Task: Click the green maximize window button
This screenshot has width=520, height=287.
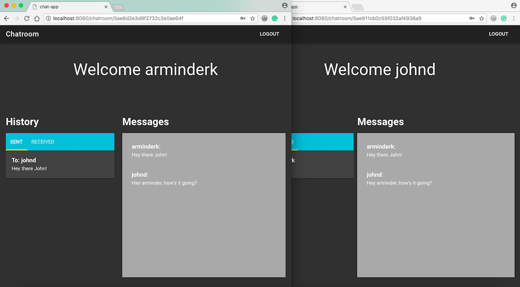Action: (x=21, y=5)
